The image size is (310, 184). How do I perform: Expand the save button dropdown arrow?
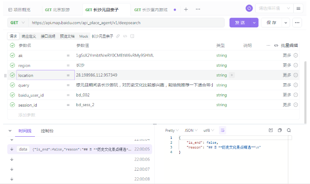tap(286, 23)
